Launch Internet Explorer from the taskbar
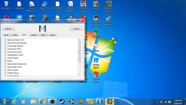Viewport: 186px width, 105px height. pyautogui.click(x=14, y=102)
